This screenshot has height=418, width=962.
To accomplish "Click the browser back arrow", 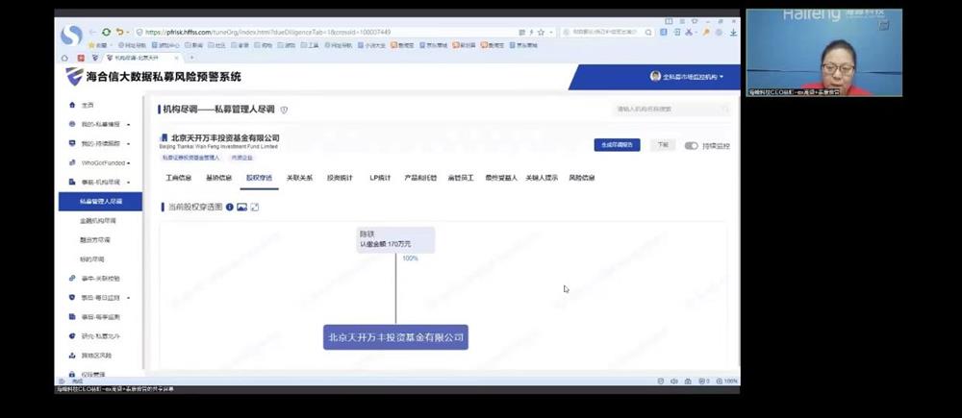I will coord(92,32).
